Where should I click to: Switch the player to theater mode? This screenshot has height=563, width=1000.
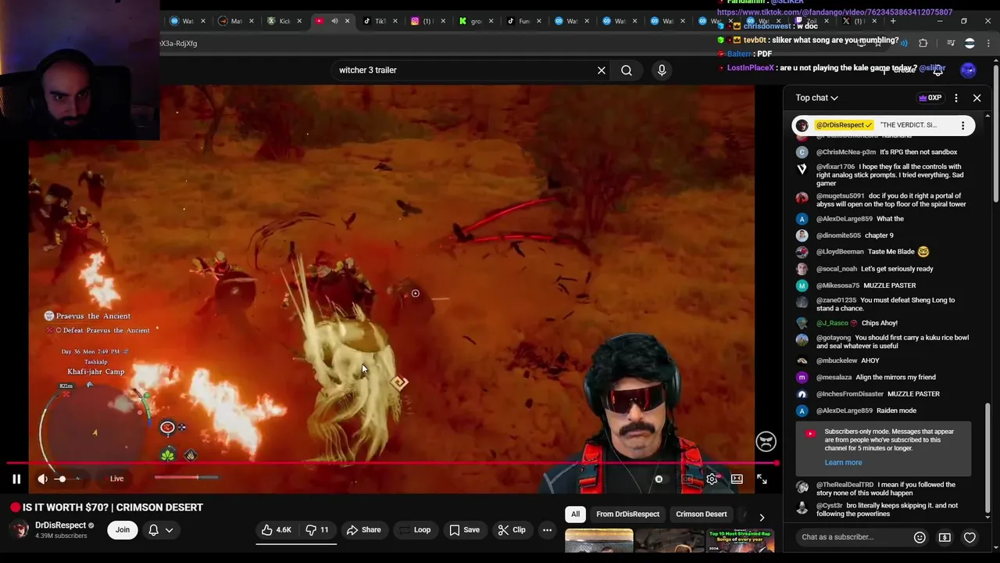(737, 479)
